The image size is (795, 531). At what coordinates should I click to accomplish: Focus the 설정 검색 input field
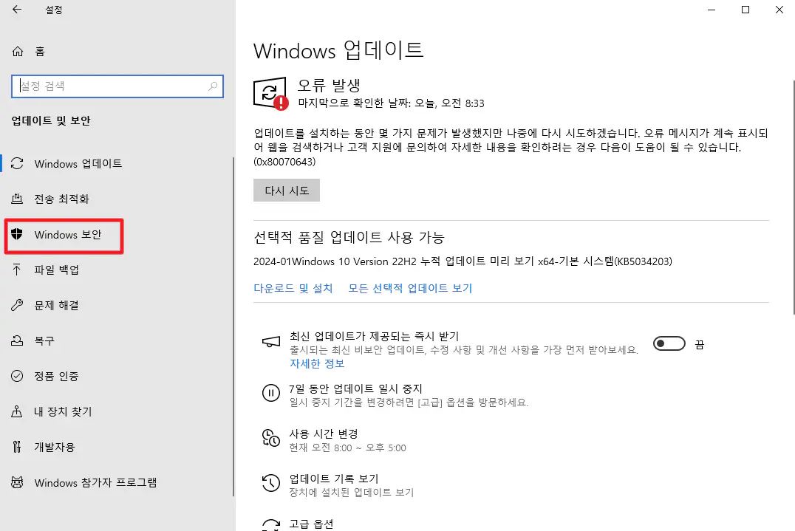tap(117, 86)
